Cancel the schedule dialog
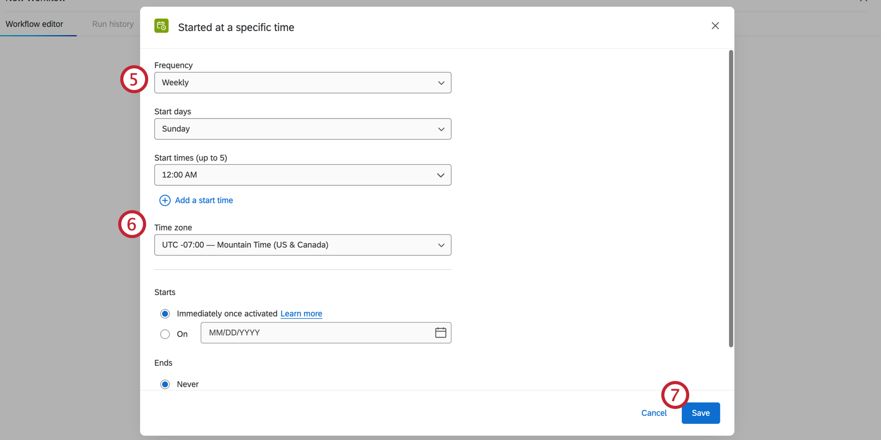This screenshot has width=881, height=440. click(x=653, y=413)
